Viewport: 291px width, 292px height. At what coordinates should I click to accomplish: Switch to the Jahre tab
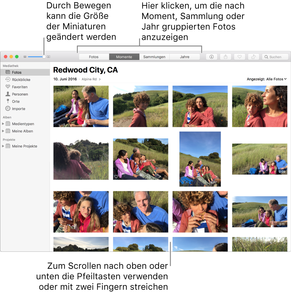pyautogui.click(x=184, y=57)
